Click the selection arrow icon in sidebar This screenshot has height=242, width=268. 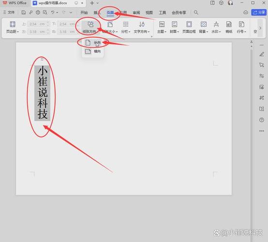(x=262, y=65)
